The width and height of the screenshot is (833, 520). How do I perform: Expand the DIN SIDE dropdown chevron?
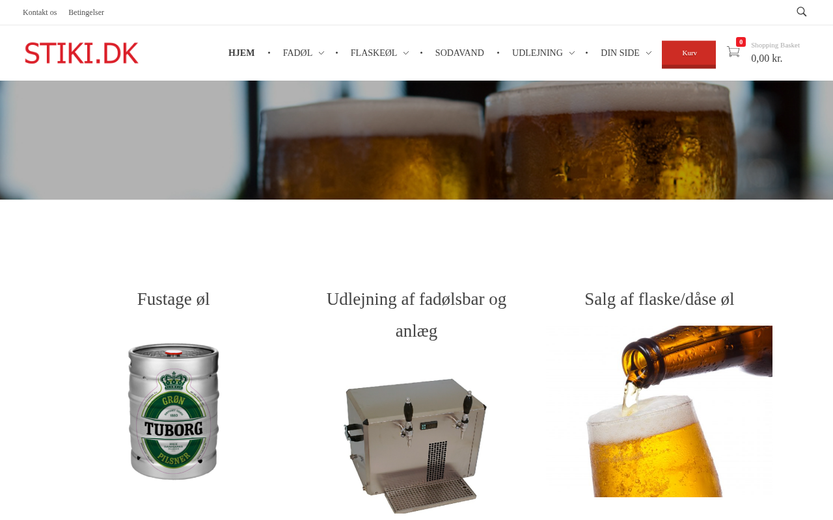tap(648, 53)
